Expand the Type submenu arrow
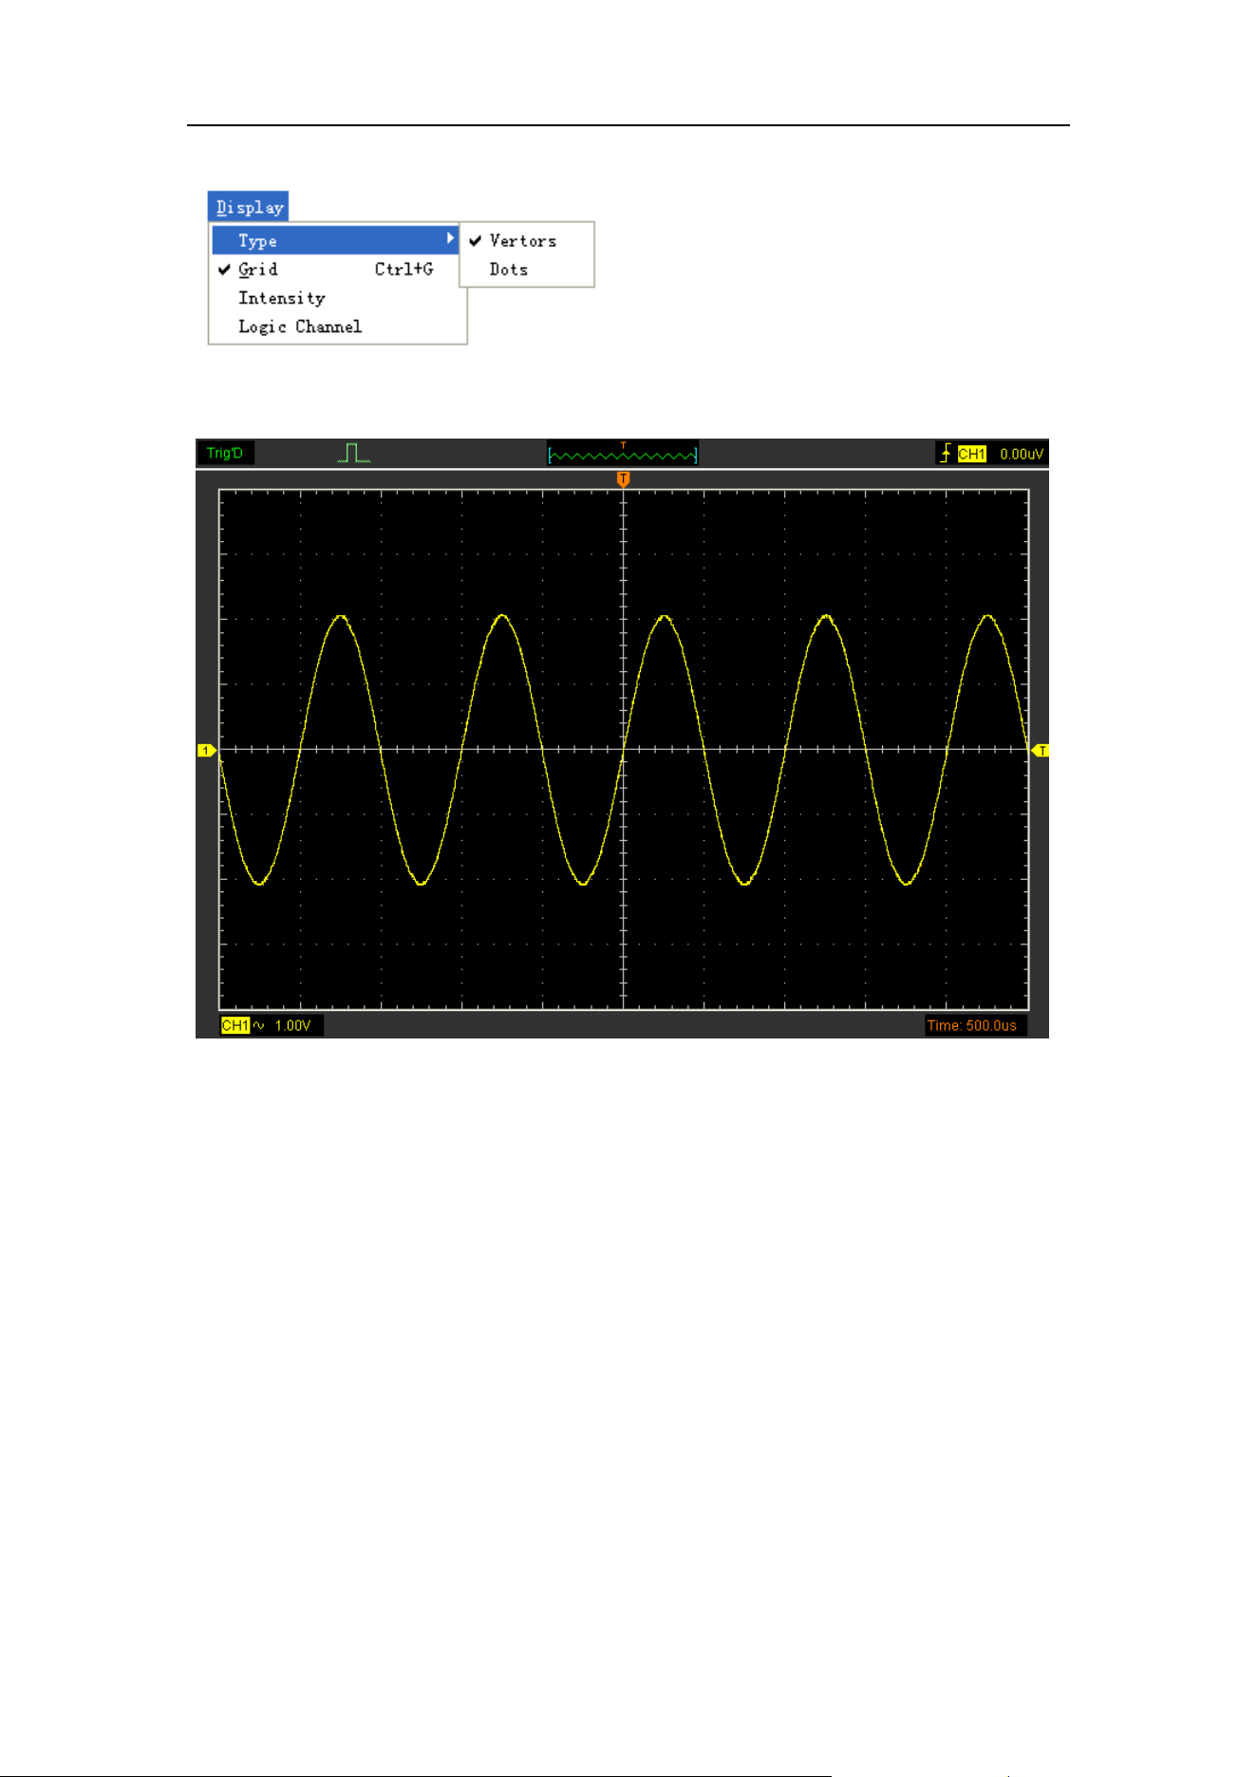Screen dimensions: 1257x1777 point(450,239)
